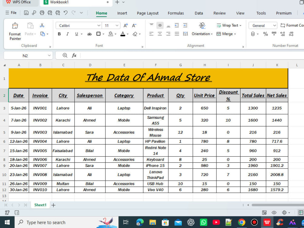
Task: Open the File menu
Action: pyautogui.click(x=11, y=13)
